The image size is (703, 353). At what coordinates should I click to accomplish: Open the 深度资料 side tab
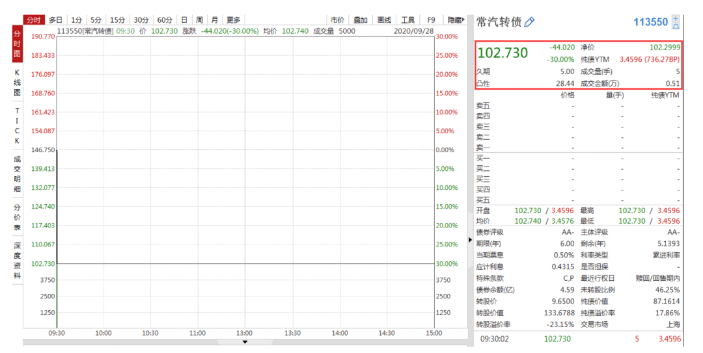17,261
